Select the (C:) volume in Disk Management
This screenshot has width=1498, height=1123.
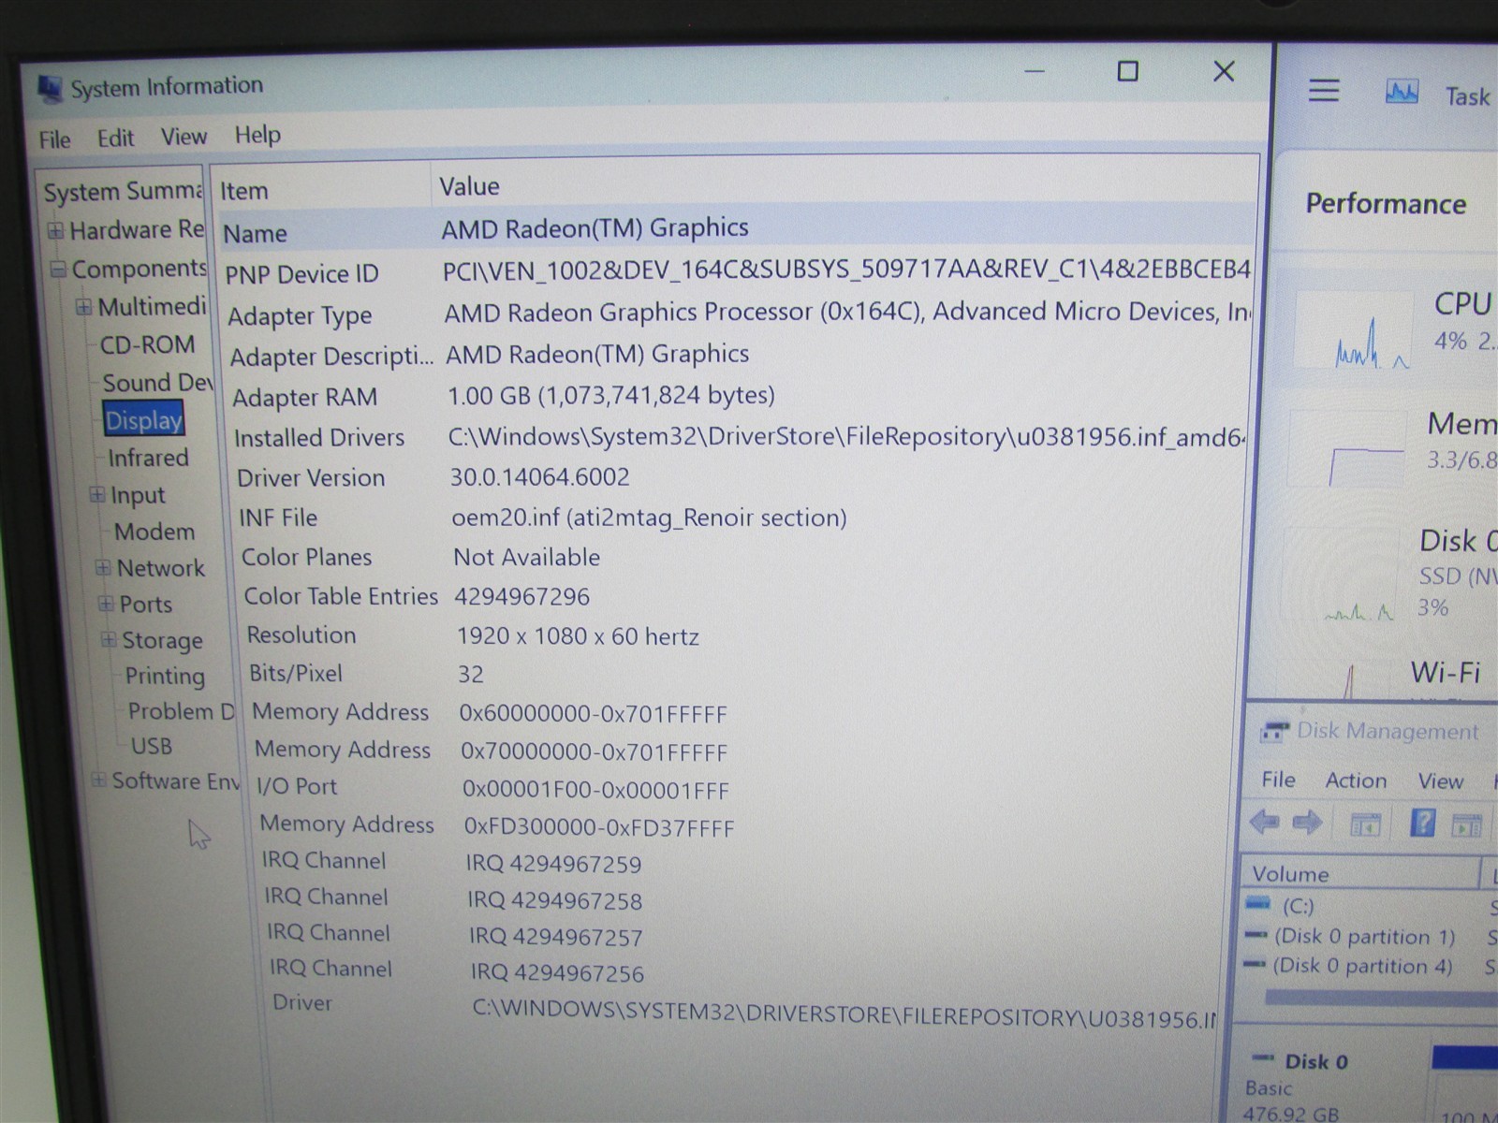point(1298,906)
